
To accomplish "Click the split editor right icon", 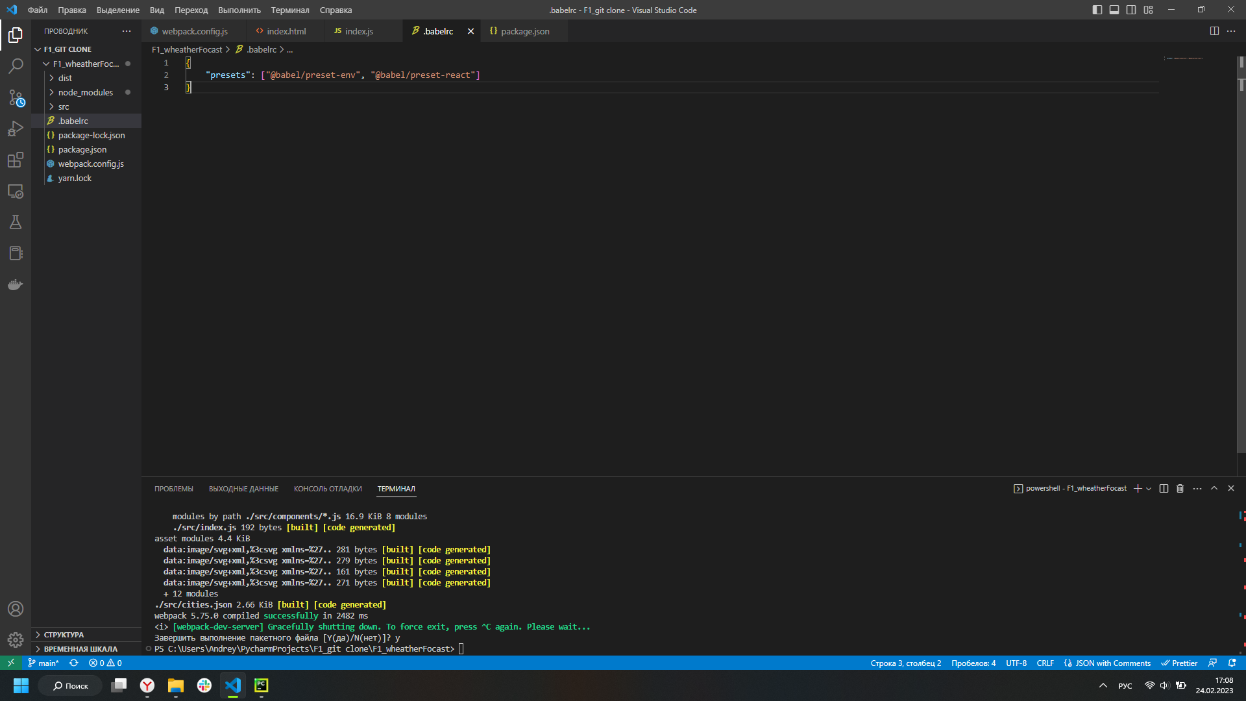I will pyautogui.click(x=1214, y=31).
